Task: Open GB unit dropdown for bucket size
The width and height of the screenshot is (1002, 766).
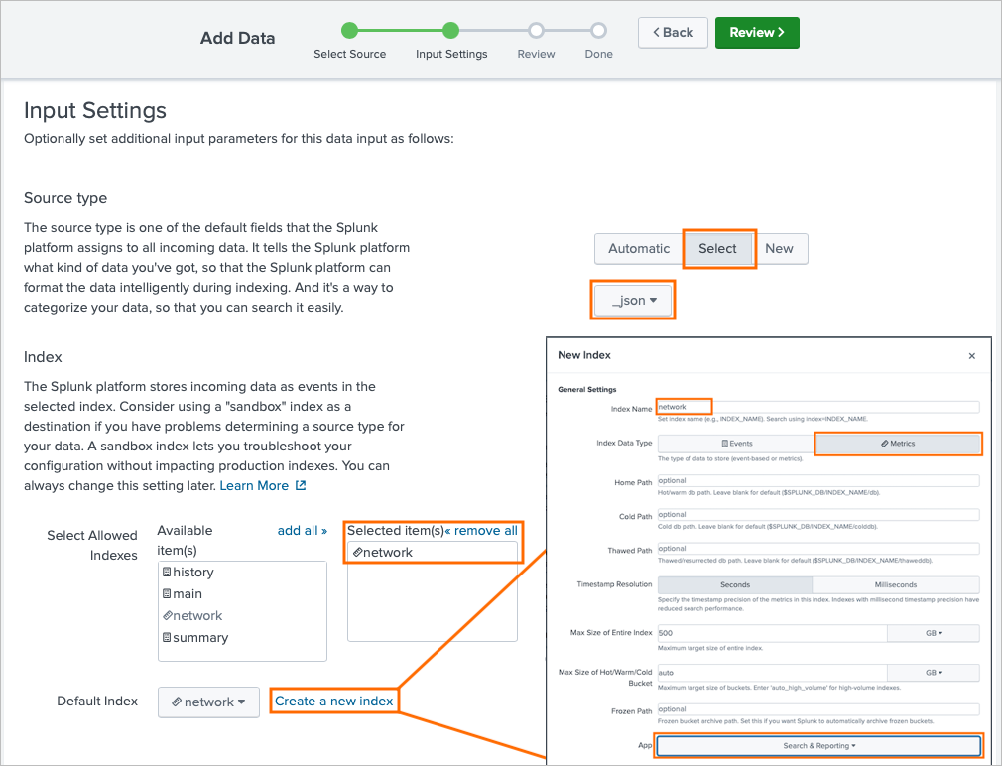Action: pyautogui.click(x=934, y=673)
